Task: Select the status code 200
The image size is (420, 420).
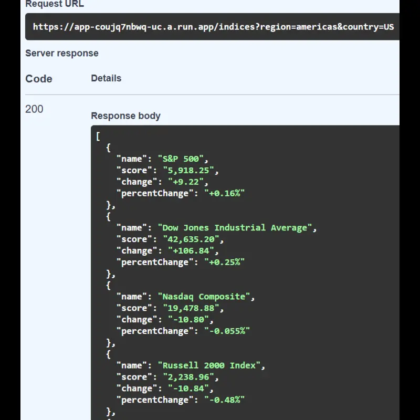Action: tap(35, 109)
